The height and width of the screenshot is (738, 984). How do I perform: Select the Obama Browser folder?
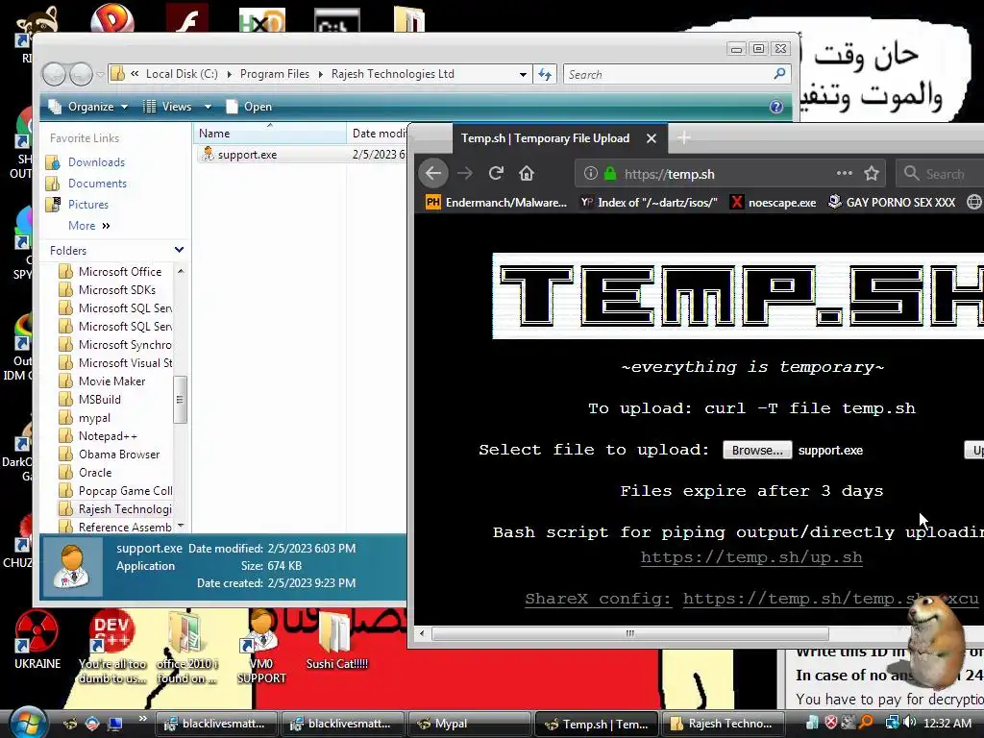pyautogui.click(x=118, y=455)
